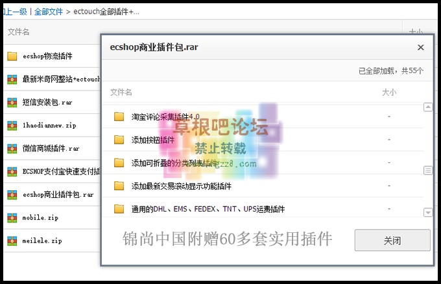This screenshot has height=284, width=441.
Task: Go back via 上一级 link
Action: 15,12
